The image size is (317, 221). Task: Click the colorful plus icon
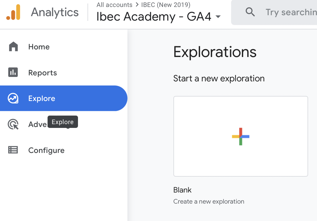click(241, 136)
